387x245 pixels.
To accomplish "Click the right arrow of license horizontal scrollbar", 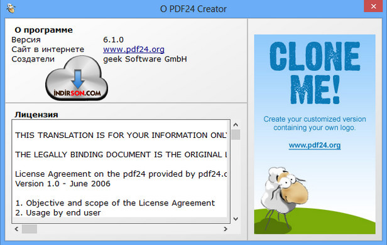I will tap(225, 229).
